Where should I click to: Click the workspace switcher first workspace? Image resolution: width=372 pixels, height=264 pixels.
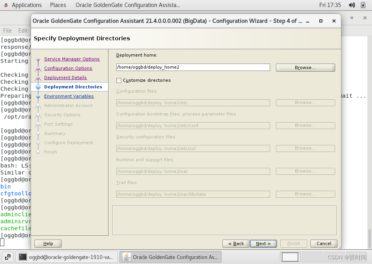pos(290,257)
